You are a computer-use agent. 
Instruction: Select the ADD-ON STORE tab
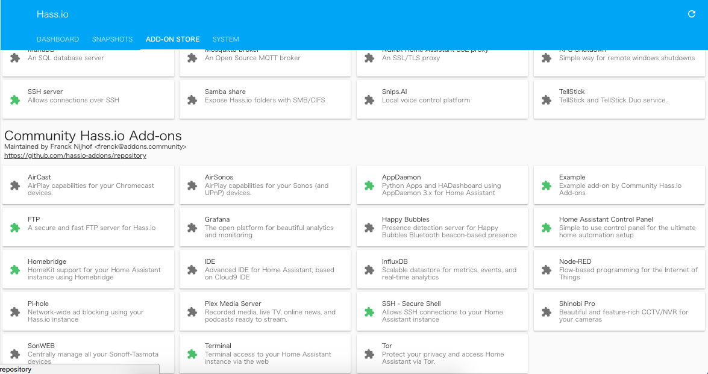point(172,39)
